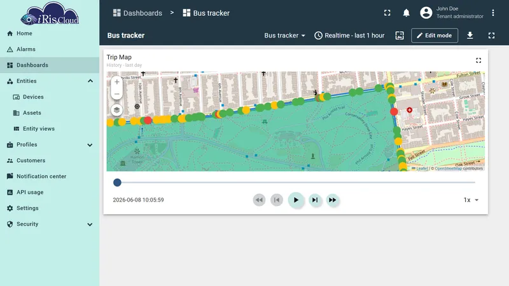Click the Alarms warning triangle icon
The image size is (509, 286).
pyautogui.click(x=10, y=50)
